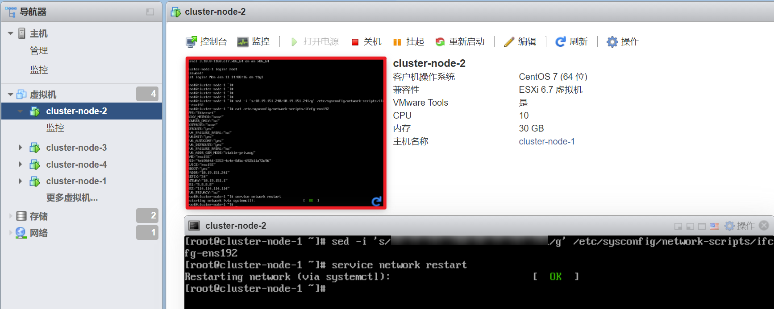Click the 存储 count badge 2
The height and width of the screenshot is (309, 774).
pos(147,215)
